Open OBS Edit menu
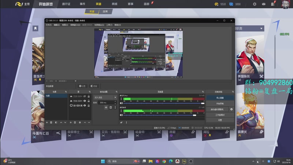Viewport: 293px width, 165px height. click(x=57, y=25)
